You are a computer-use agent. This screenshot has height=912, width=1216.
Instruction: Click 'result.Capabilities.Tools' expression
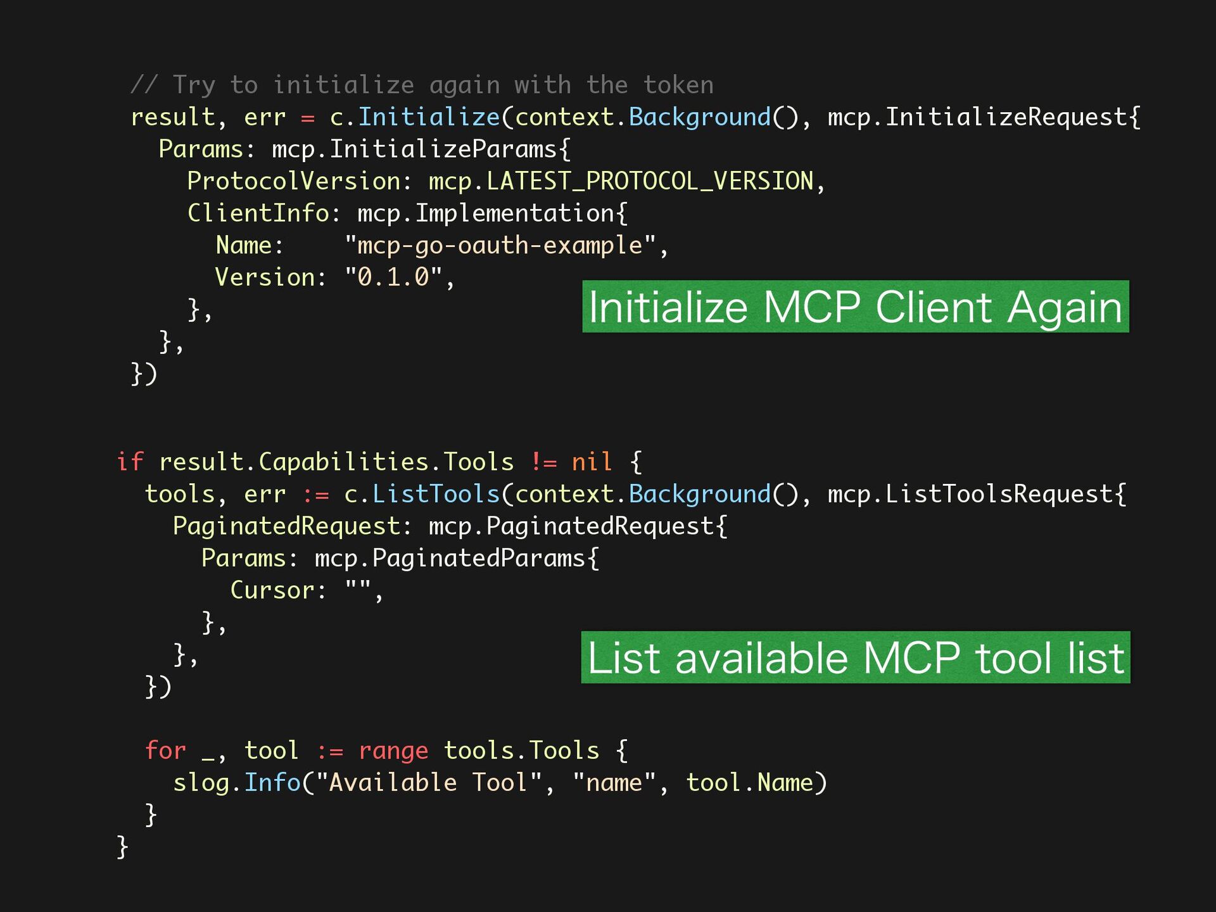pyautogui.click(x=336, y=462)
